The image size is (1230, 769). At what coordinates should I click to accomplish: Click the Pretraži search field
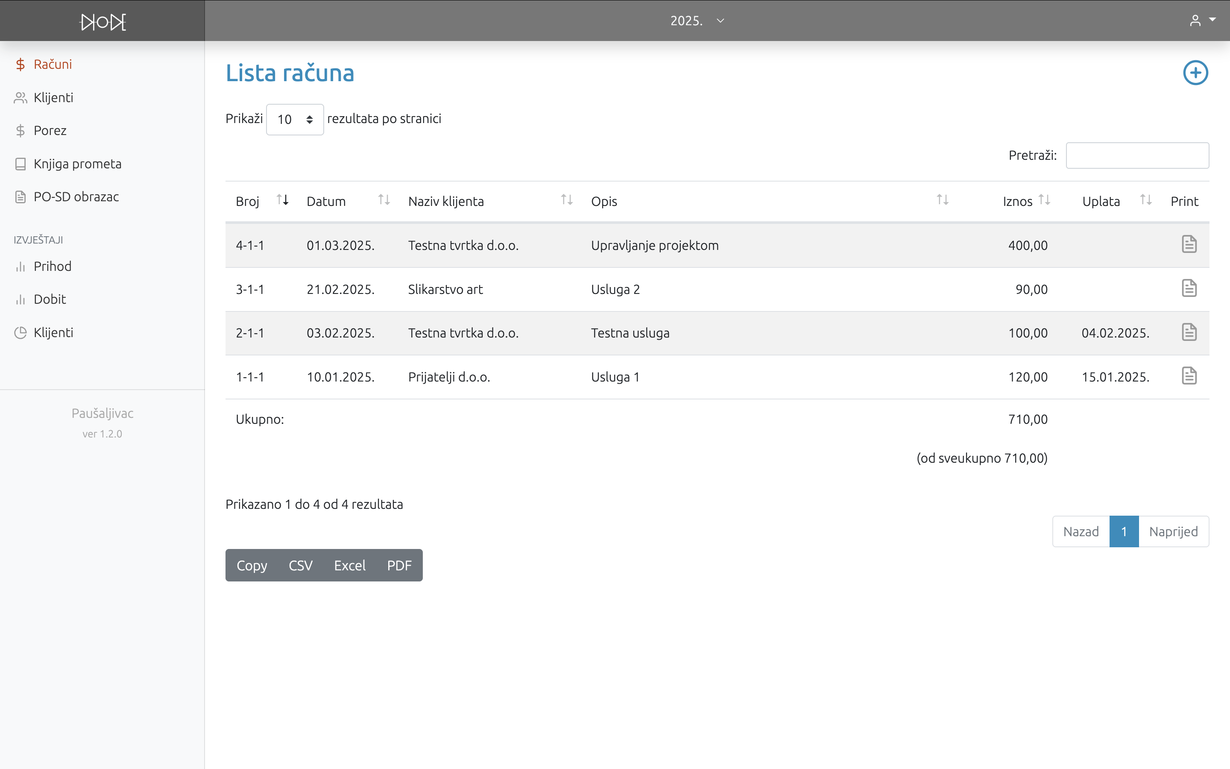click(1137, 156)
